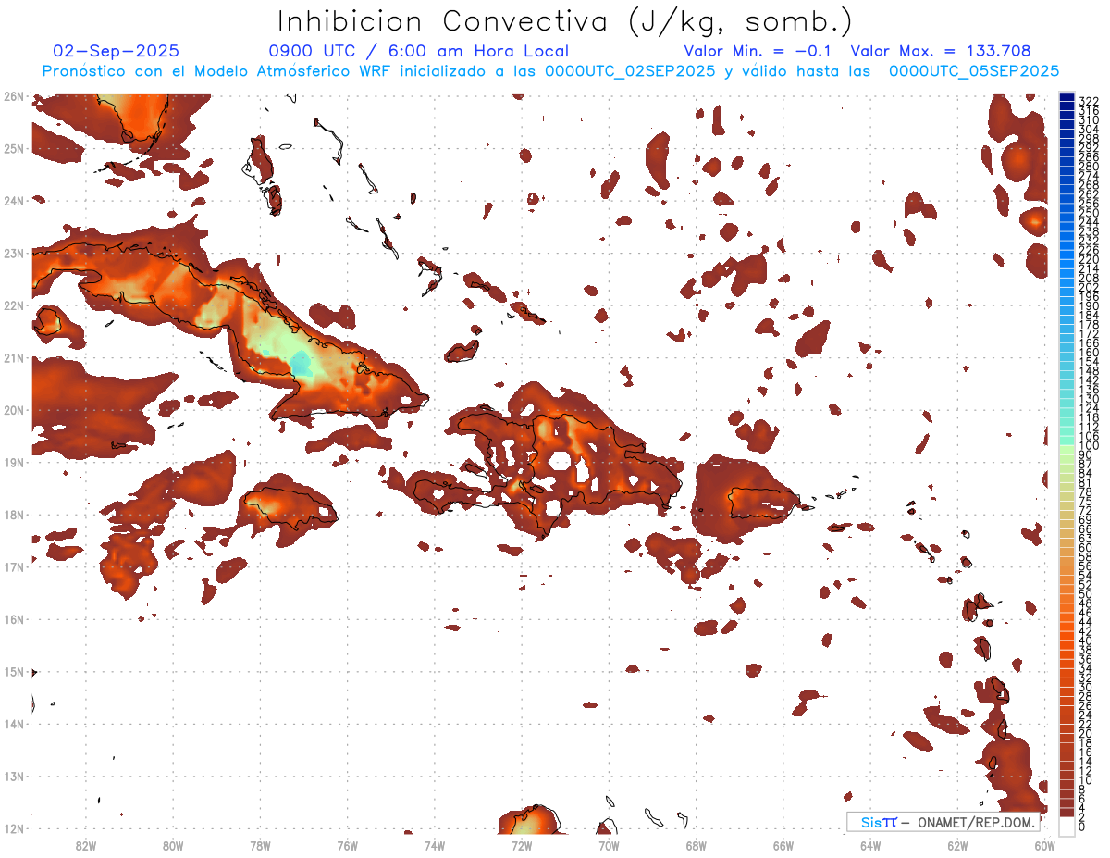Select the '60' value on the color scale
The image size is (1110, 858).
[x=1086, y=547]
